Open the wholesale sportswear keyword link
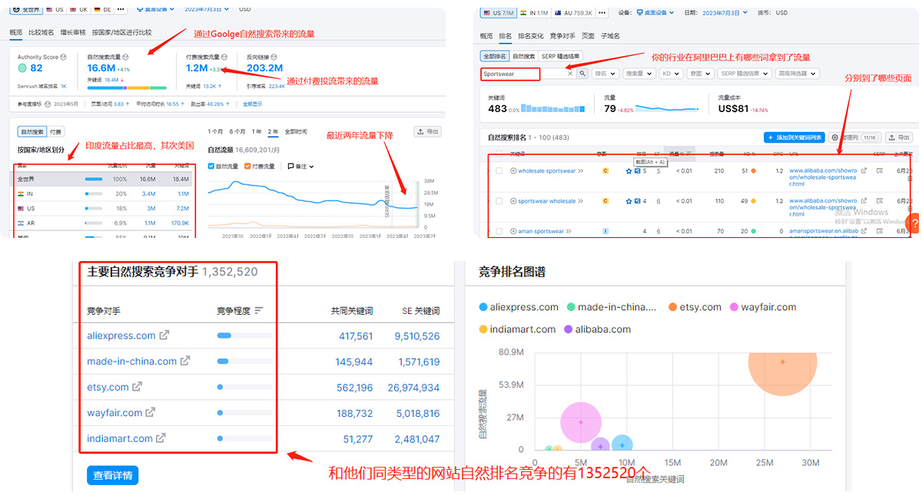 tap(546, 171)
